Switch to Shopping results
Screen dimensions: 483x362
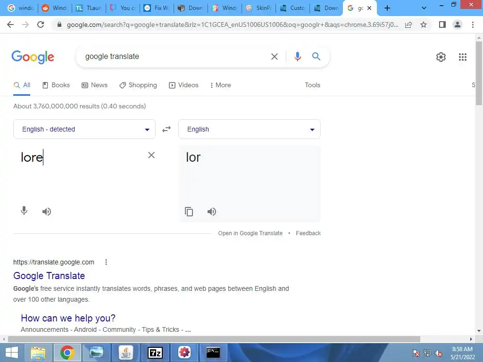(x=138, y=85)
